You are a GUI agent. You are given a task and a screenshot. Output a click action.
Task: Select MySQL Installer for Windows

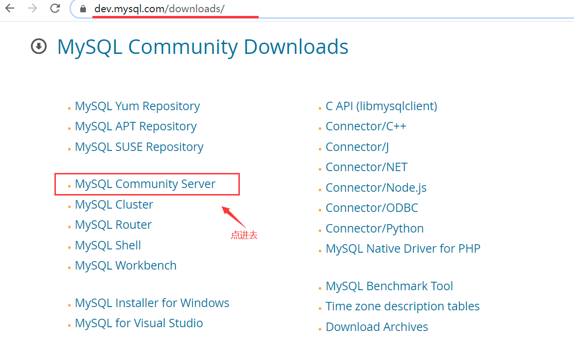point(152,303)
